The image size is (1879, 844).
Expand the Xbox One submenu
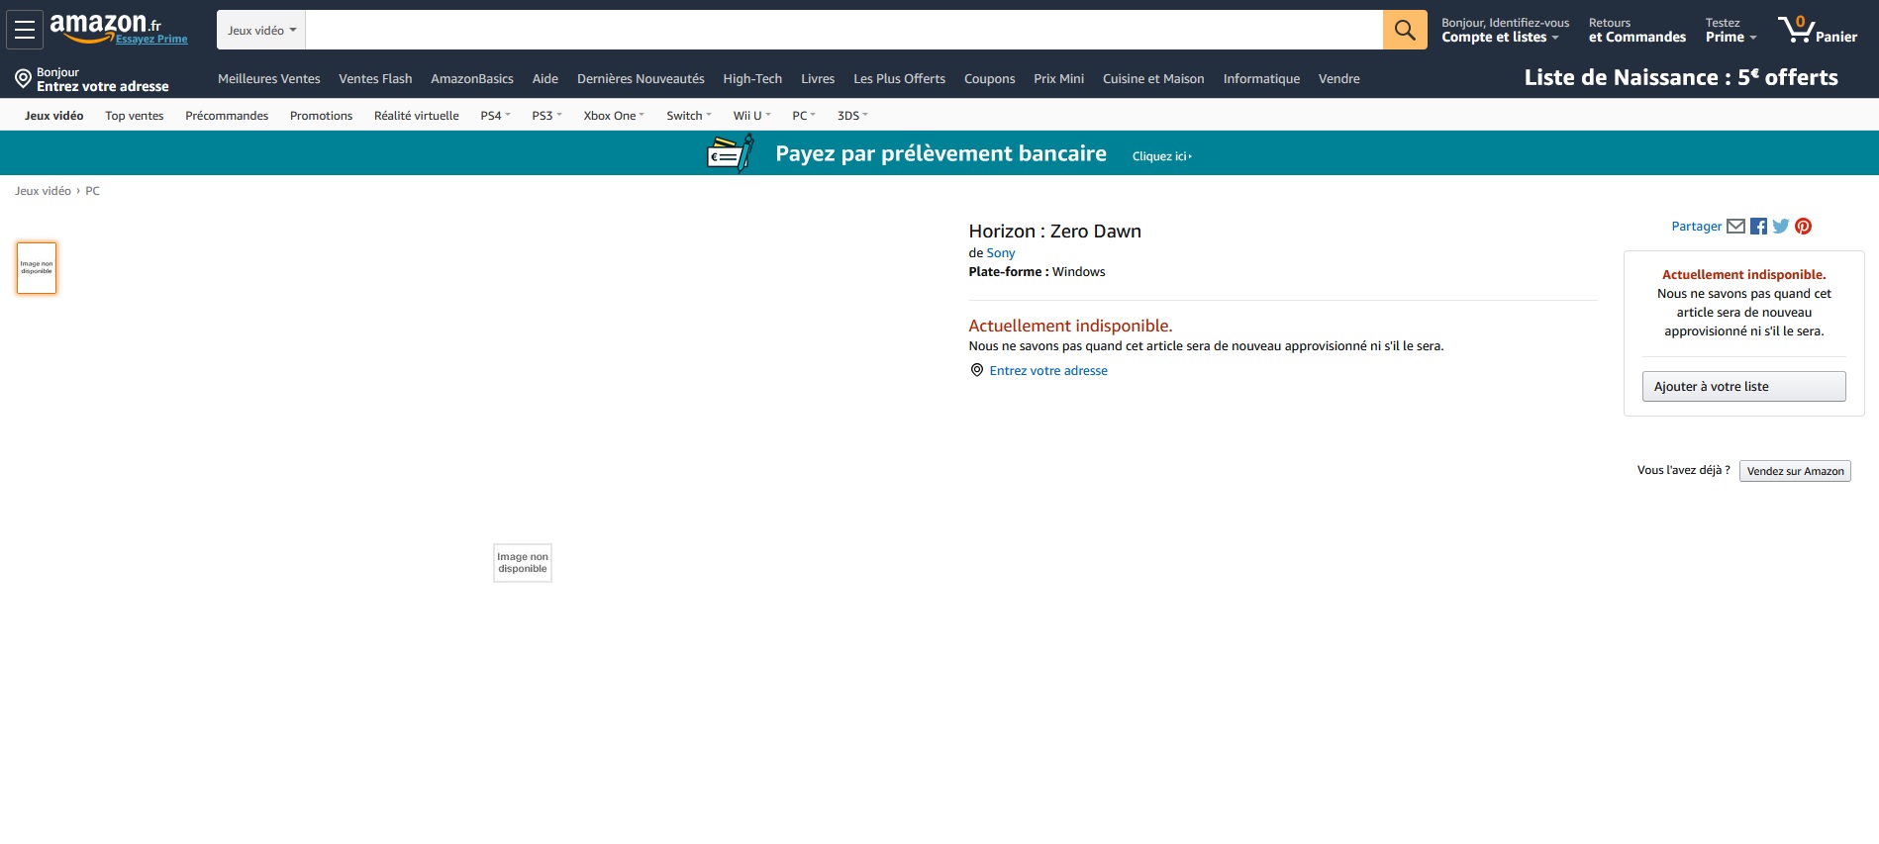pyautogui.click(x=613, y=116)
